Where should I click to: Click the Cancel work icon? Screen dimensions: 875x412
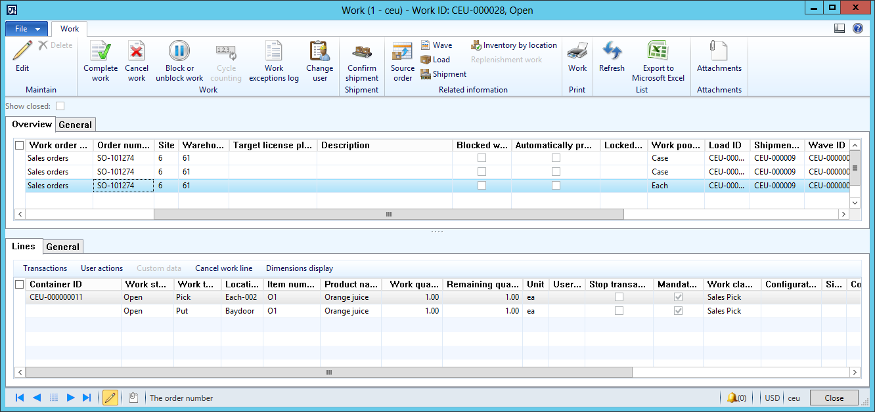point(137,52)
